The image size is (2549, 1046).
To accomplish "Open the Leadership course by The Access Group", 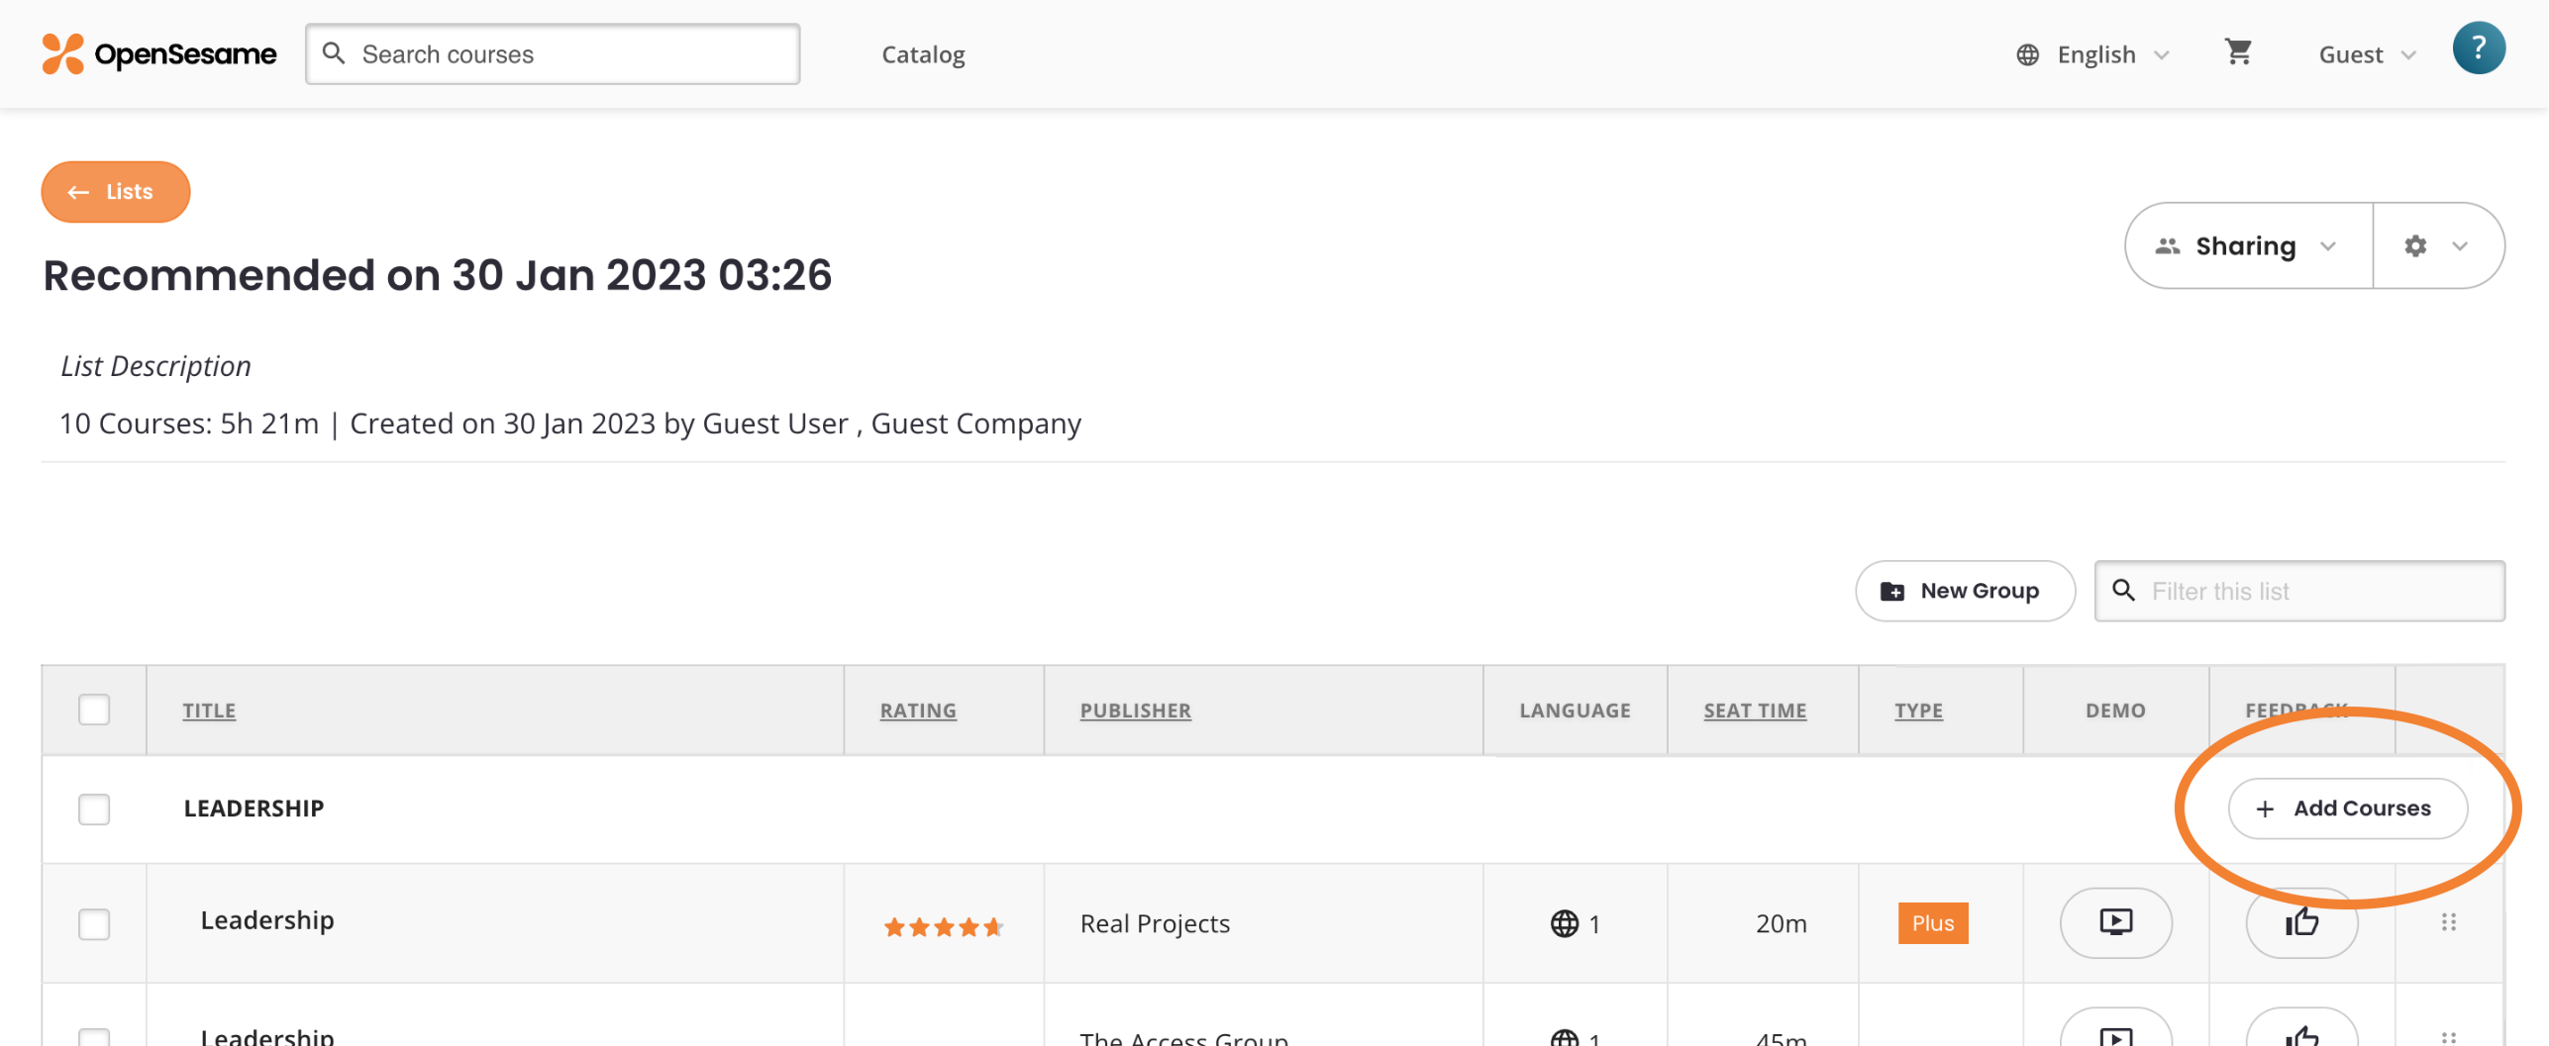I will click(267, 1035).
